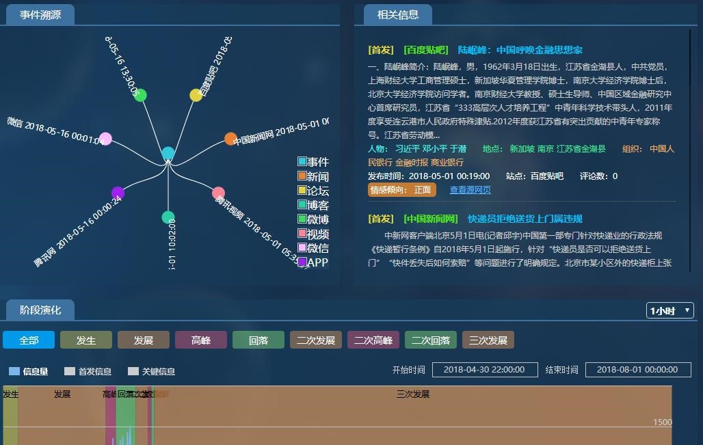Select the 百度贴吧 node

coord(195,95)
